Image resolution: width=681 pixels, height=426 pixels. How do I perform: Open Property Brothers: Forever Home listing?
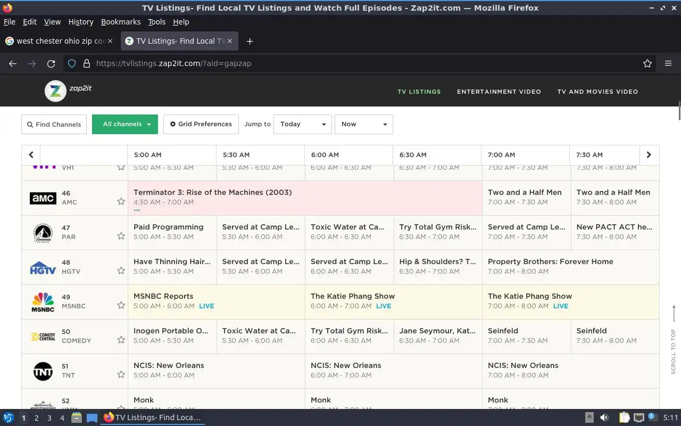[x=571, y=267]
